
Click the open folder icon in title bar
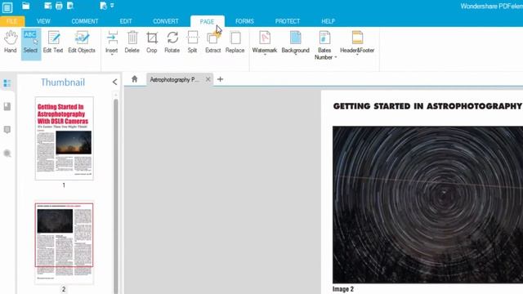point(25,6)
